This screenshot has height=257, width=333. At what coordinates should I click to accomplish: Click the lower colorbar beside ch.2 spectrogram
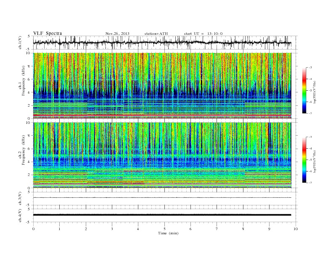[304, 160]
